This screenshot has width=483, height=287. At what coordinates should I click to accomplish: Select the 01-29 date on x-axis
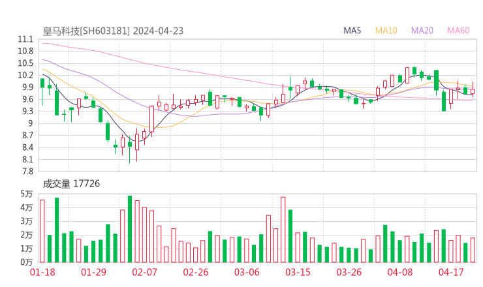pyautogui.click(x=93, y=272)
